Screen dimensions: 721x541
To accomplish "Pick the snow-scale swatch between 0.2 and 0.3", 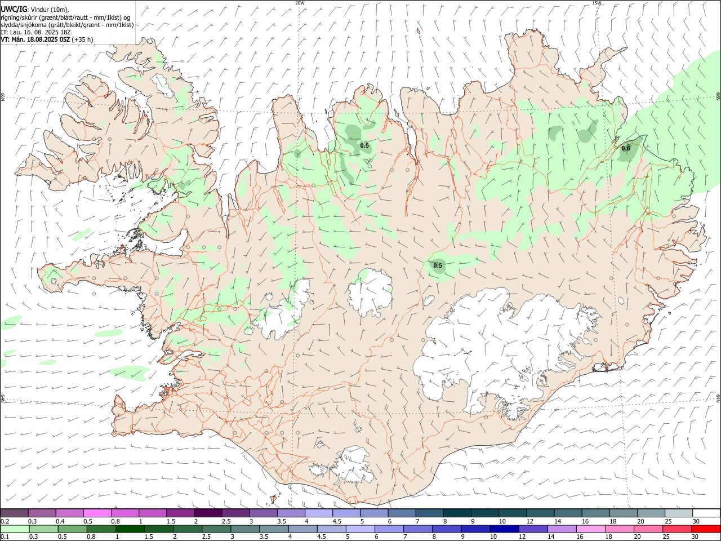I will 14,513.
